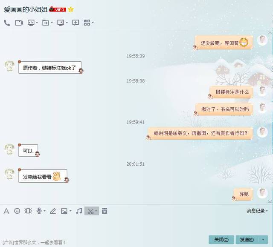Click the microphone voice message icon
The image size is (273, 247).
tap(39, 211)
